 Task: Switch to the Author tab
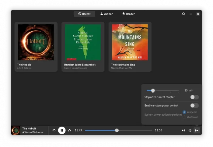tap(106, 14)
